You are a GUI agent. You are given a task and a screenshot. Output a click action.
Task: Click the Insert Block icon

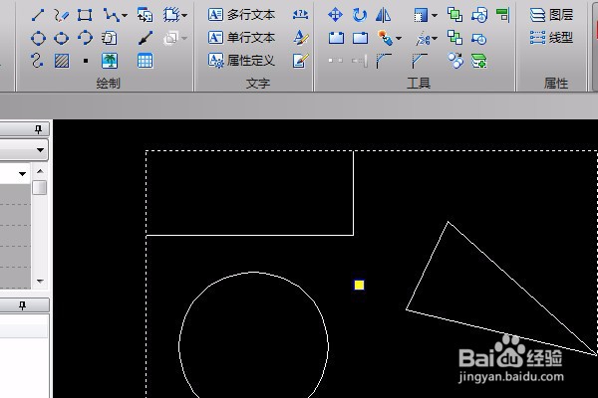(145, 15)
